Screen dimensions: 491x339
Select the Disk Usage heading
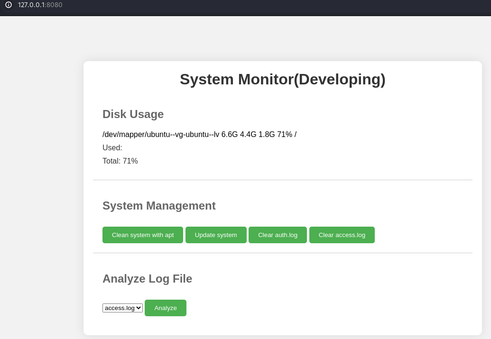coord(133,114)
